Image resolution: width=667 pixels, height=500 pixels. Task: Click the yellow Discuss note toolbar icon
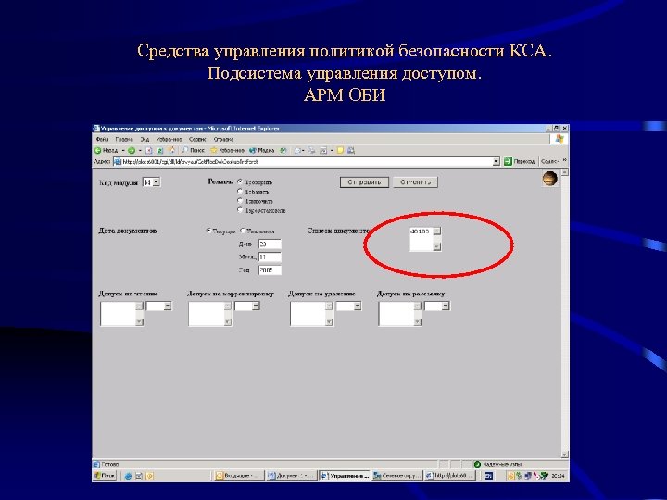[340, 150]
